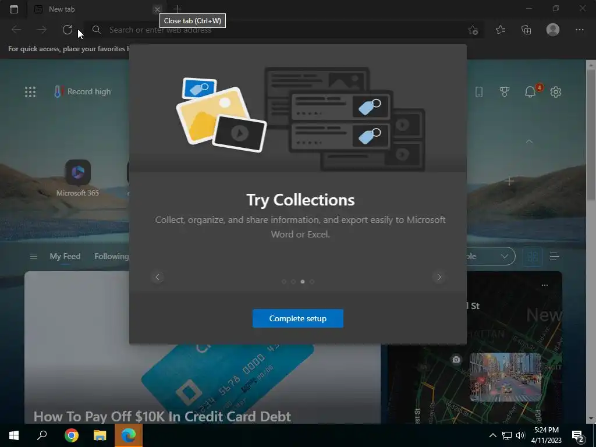
Task: Open the clock showing 5:24 PM
Action: coord(546,435)
